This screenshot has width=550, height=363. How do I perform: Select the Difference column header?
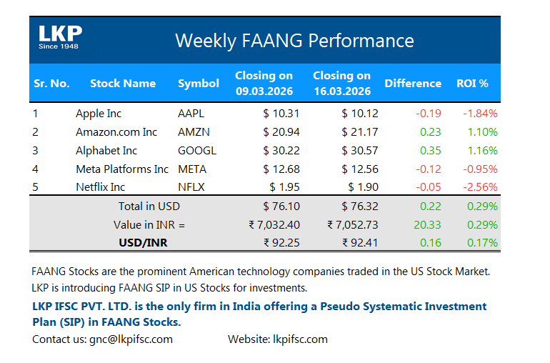(413, 83)
